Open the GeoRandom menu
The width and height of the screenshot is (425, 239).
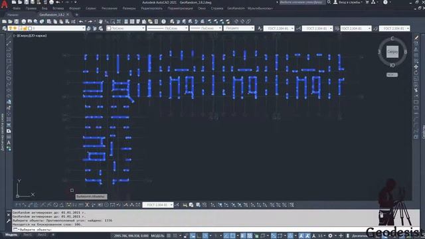point(236,9)
